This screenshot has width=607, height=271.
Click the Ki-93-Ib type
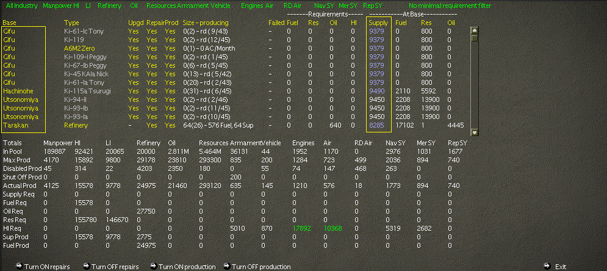[x=77, y=108]
